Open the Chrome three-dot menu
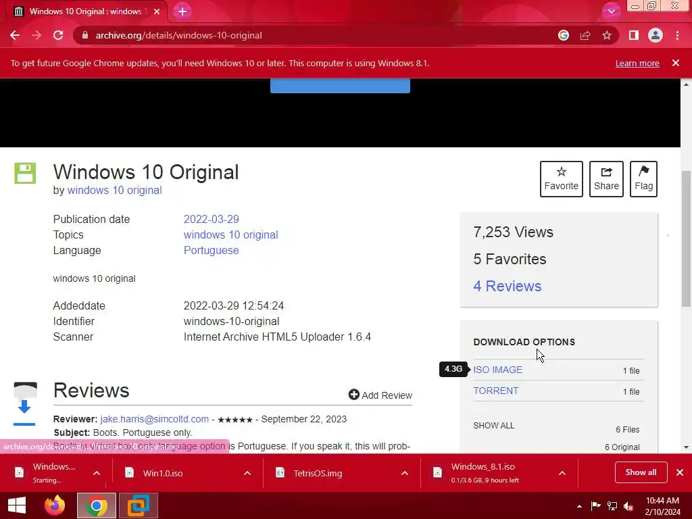Image resolution: width=692 pixels, height=519 pixels. click(677, 35)
